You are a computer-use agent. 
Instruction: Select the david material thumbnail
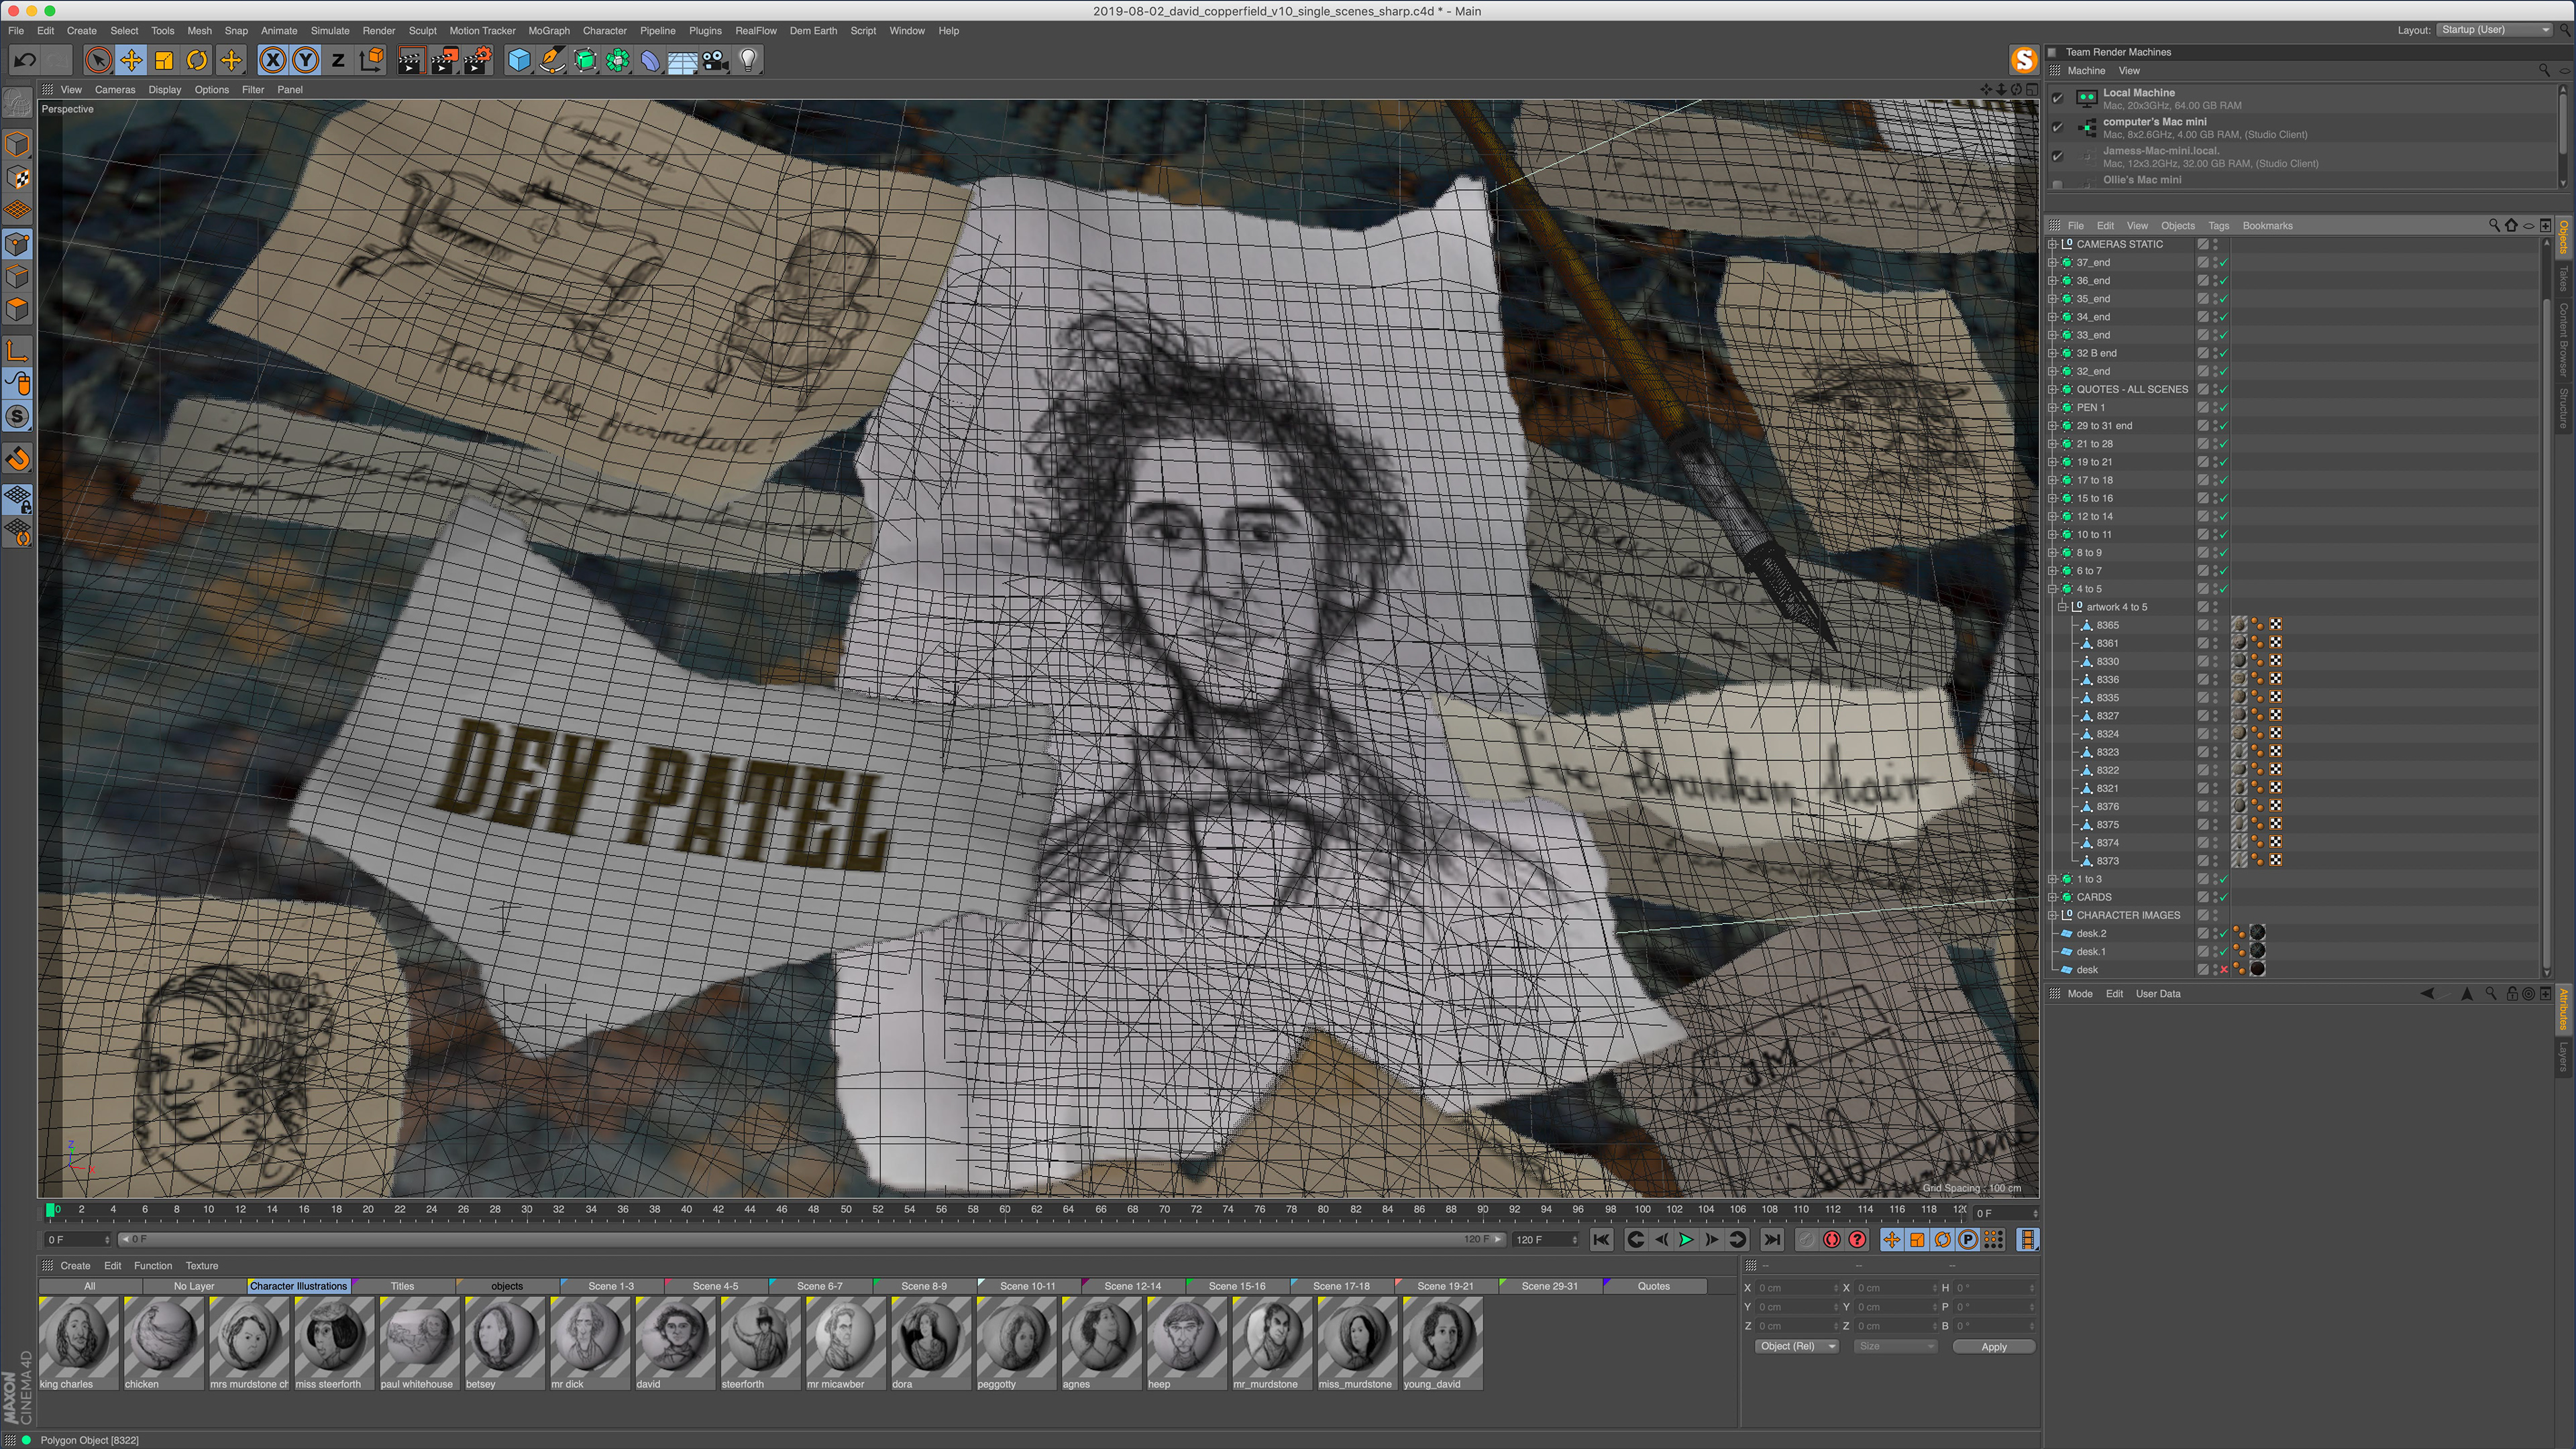(675, 1343)
